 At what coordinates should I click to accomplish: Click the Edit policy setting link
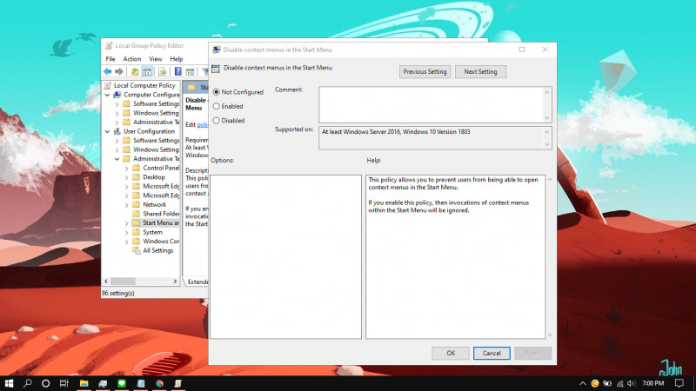(x=203, y=124)
